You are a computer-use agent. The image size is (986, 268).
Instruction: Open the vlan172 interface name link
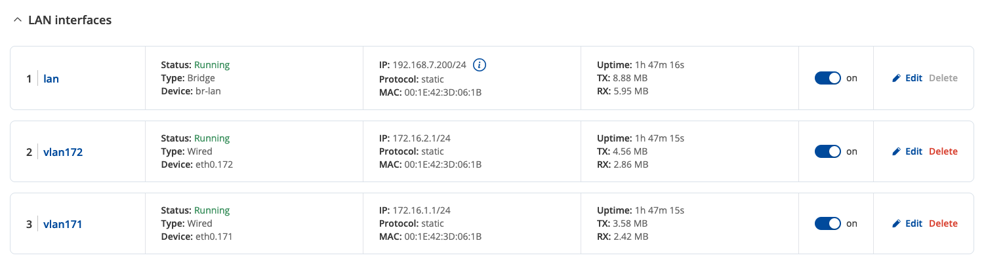(x=63, y=153)
